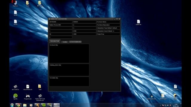191x107 pixels.
Task: Maximize the Habbo SWF Code Generator window
Action: click(x=117, y=19)
